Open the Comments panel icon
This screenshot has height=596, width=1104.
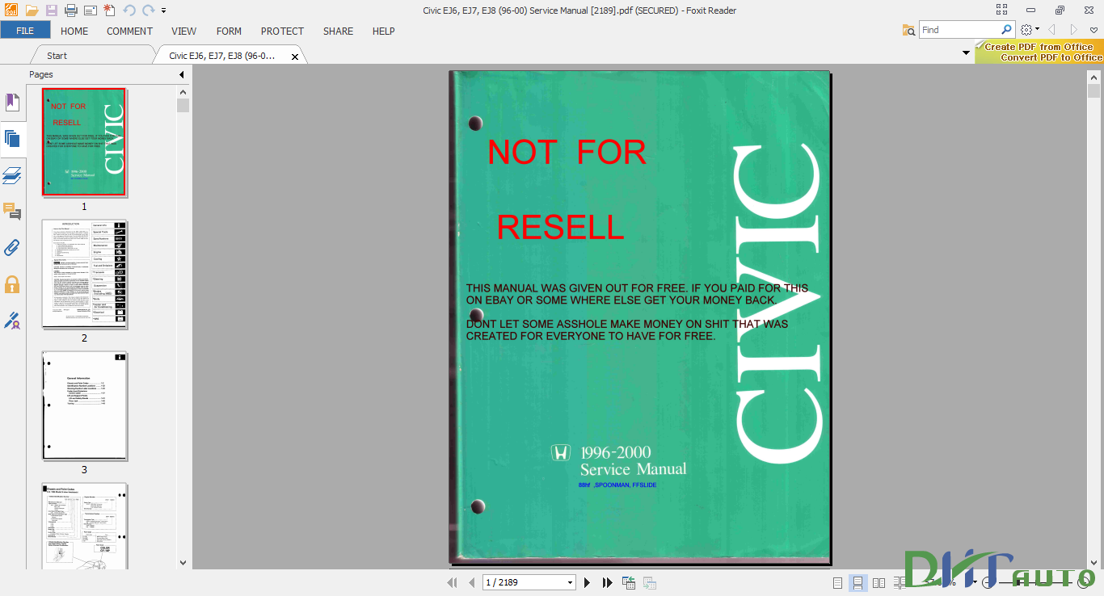[12, 212]
